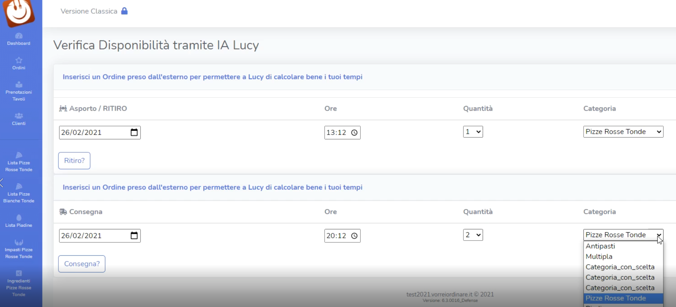The height and width of the screenshot is (307, 676).
Task: Choose Multipla option in dropdown list
Action: pos(599,256)
